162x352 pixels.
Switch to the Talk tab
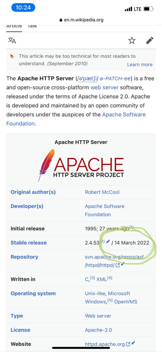[32, 26]
